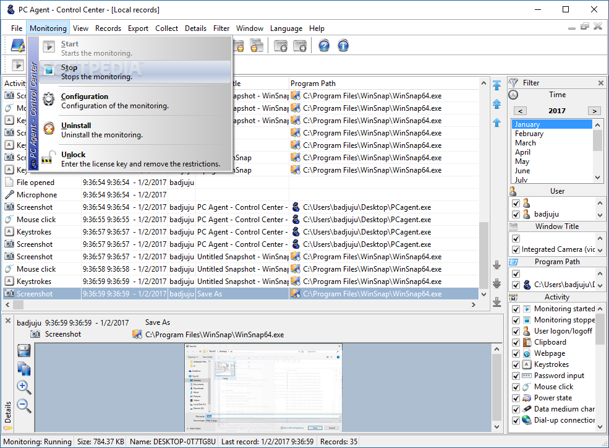Viewport: 609px width, 448px height.
Task: Toggle the Integrated Camera window title checkbox
Action: (516, 249)
